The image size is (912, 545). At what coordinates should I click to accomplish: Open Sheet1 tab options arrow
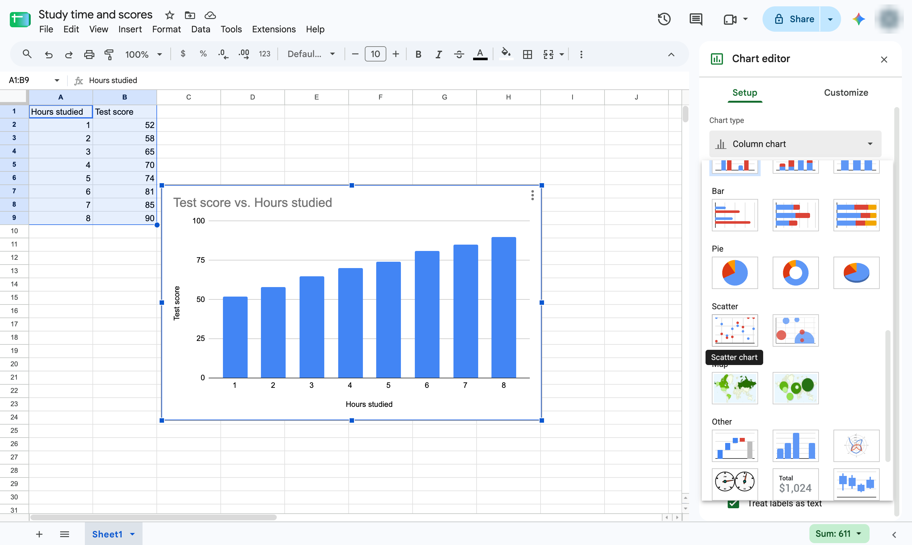pyautogui.click(x=132, y=534)
